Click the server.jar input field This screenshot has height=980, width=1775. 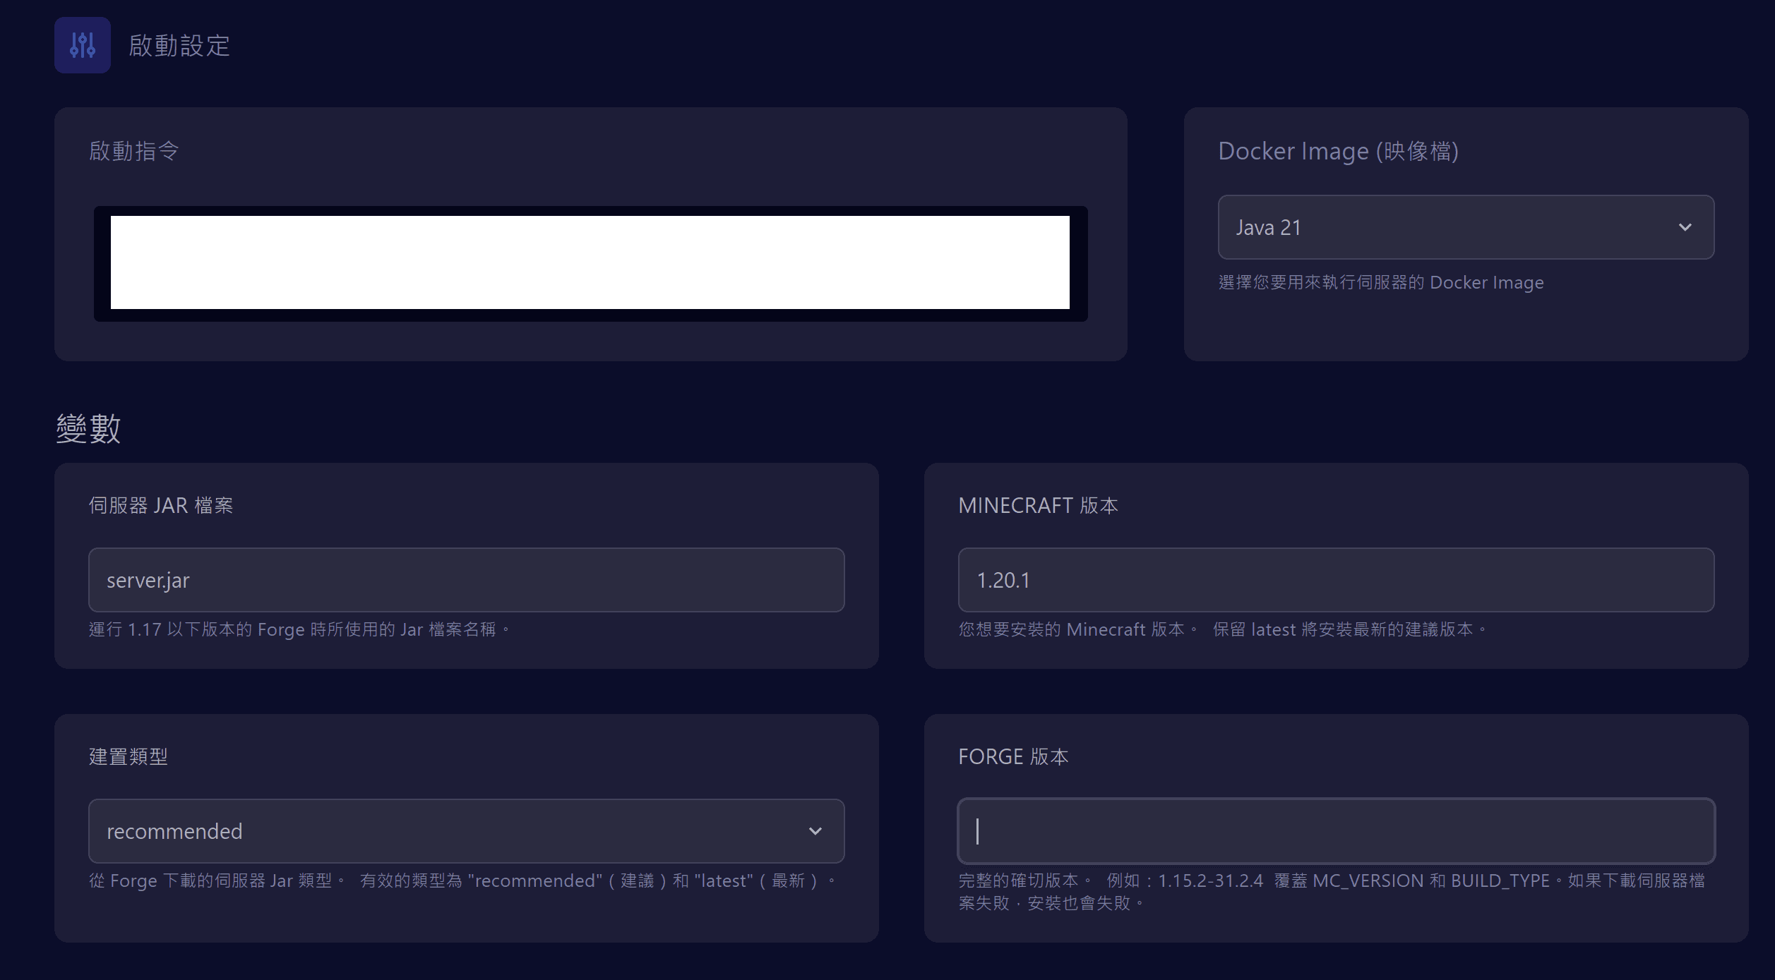(466, 580)
